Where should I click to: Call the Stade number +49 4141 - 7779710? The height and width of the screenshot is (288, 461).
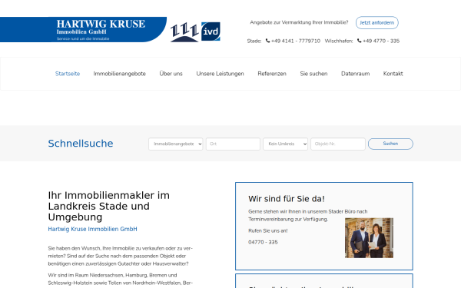pyautogui.click(x=296, y=41)
